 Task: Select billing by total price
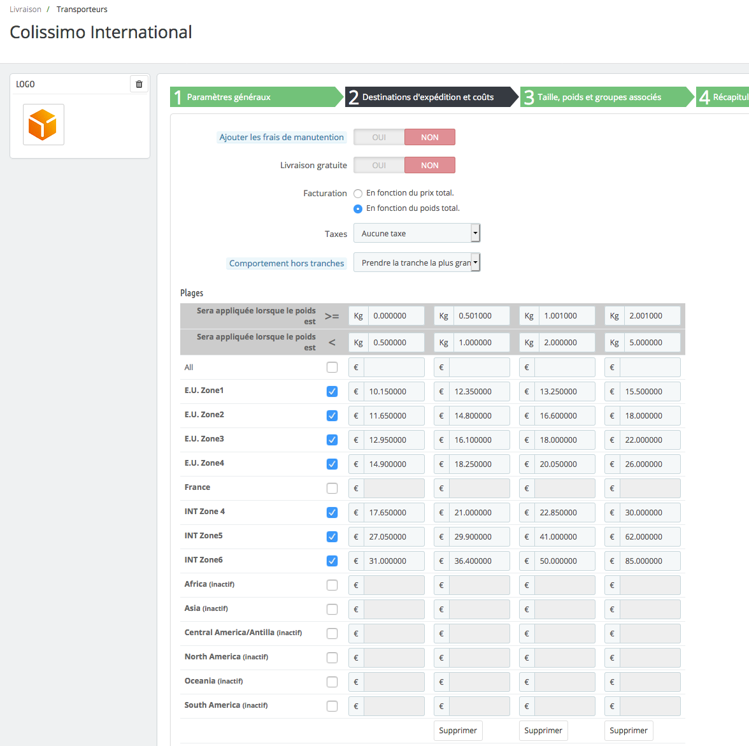click(358, 194)
